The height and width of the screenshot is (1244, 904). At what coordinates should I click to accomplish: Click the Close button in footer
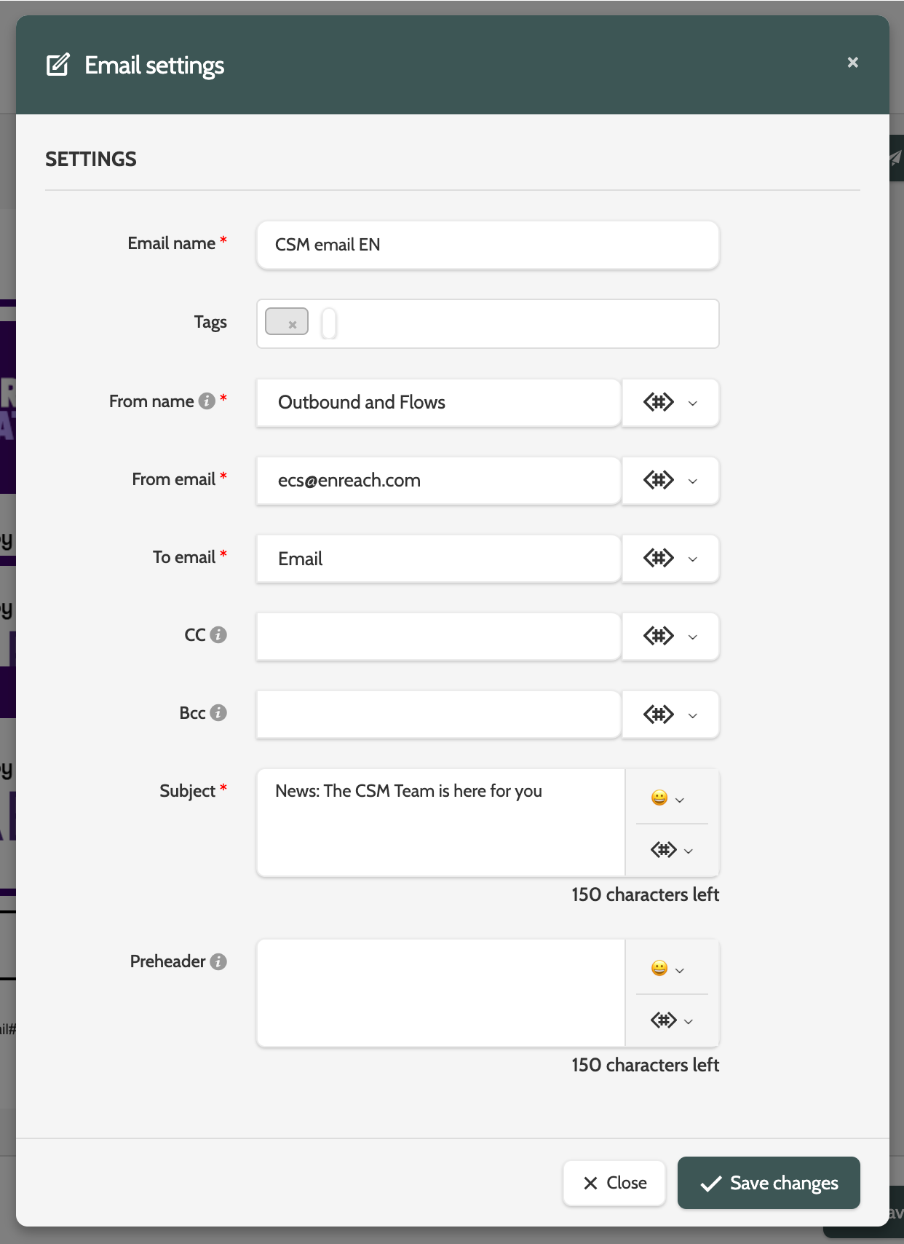(614, 1183)
